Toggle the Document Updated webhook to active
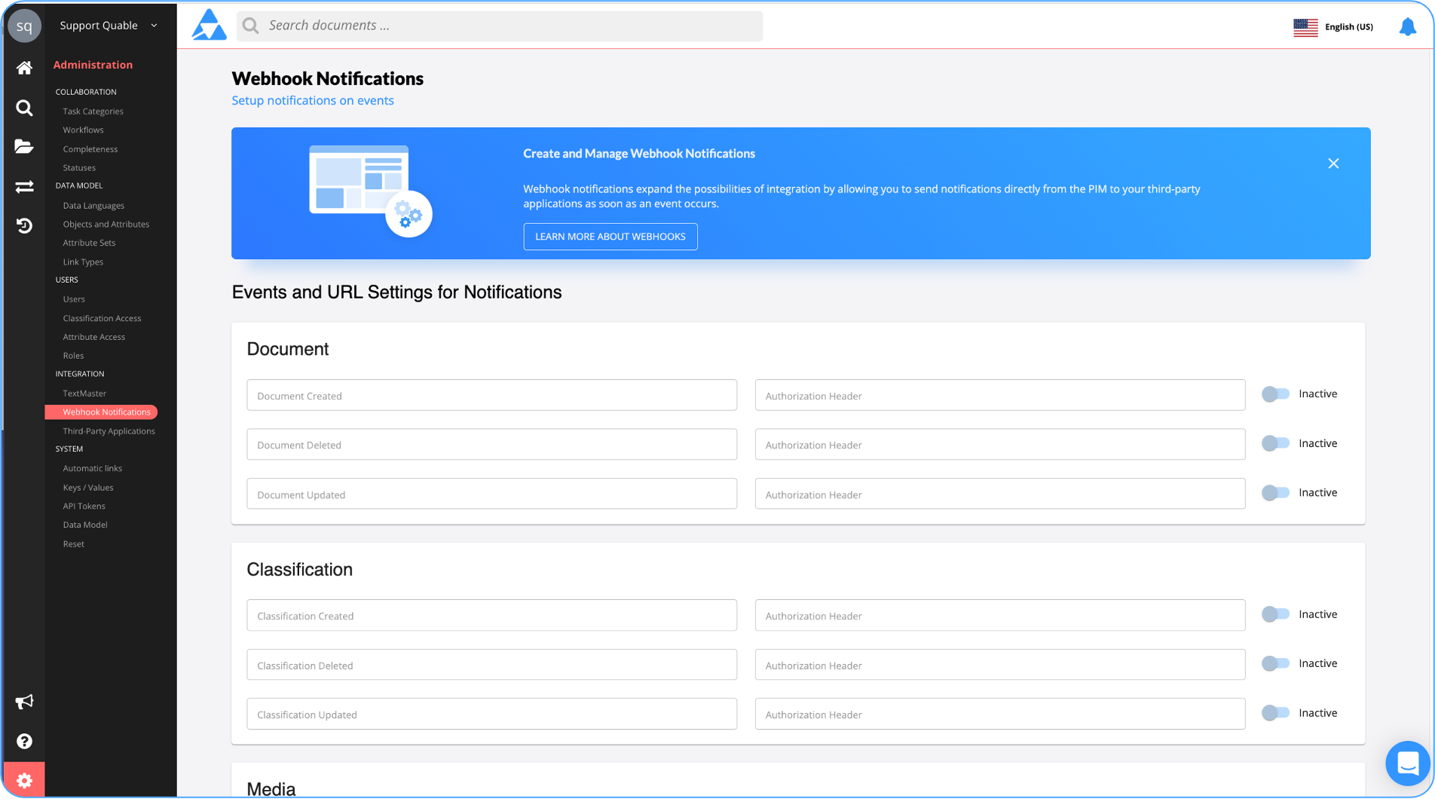 (1275, 492)
